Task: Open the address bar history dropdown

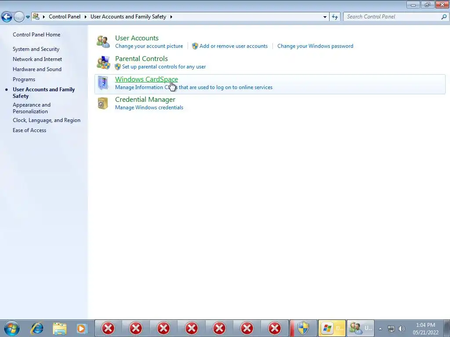Action: 325,17
